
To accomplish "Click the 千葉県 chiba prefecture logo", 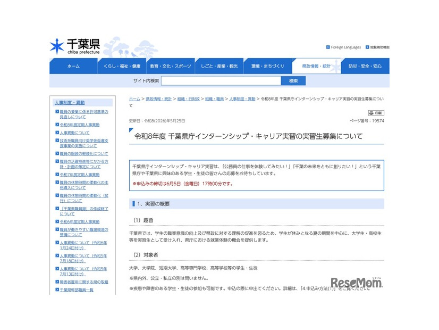I will 75,46.
